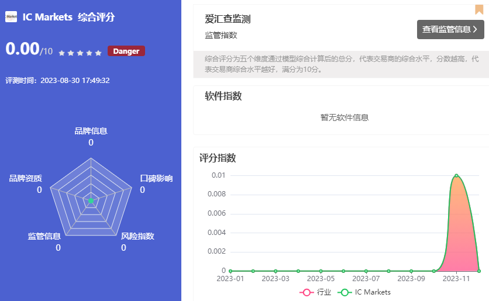
Task: Click the fifth rating star
Action: coord(98,53)
